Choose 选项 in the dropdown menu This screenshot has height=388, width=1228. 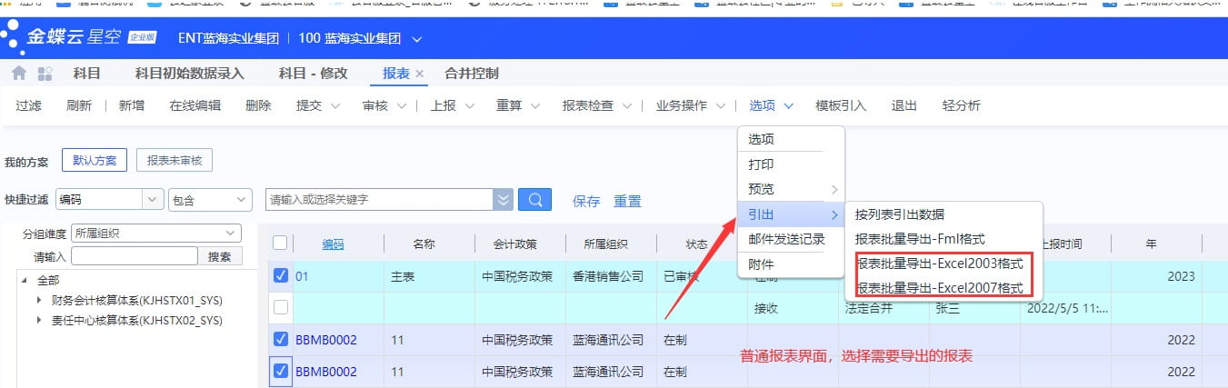pyautogui.click(x=791, y=139)
